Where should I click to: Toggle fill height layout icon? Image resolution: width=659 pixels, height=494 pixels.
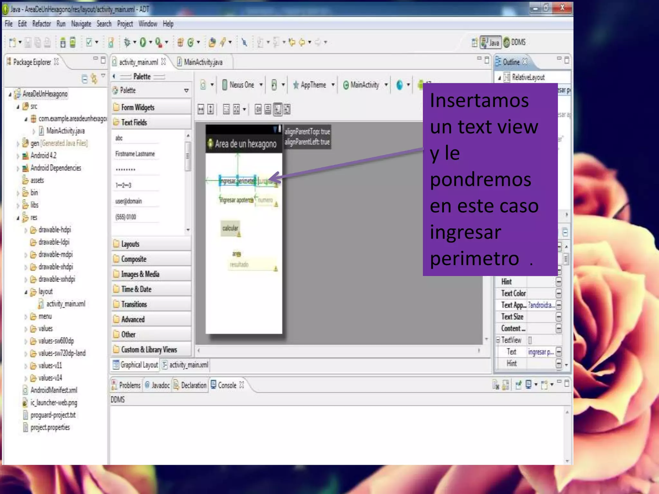coord(210,109)
